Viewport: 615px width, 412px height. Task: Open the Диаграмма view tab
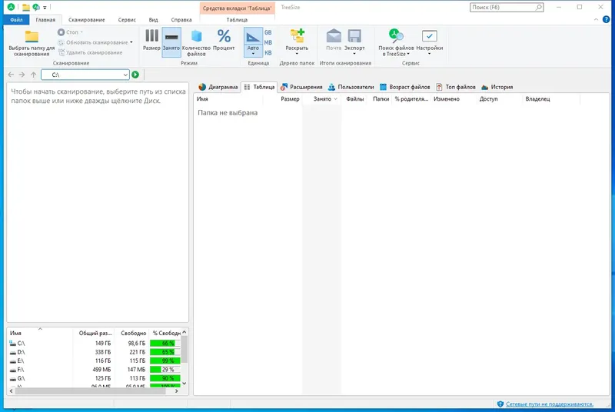[x=218, y=87]
